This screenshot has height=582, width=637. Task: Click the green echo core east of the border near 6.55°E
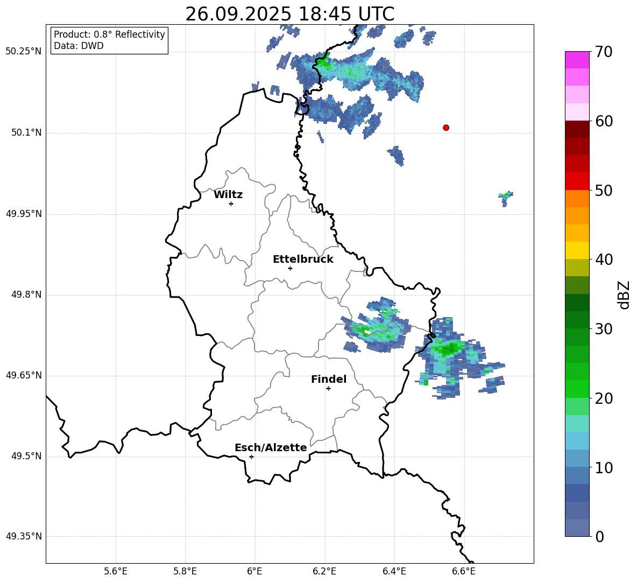point(449,348)
